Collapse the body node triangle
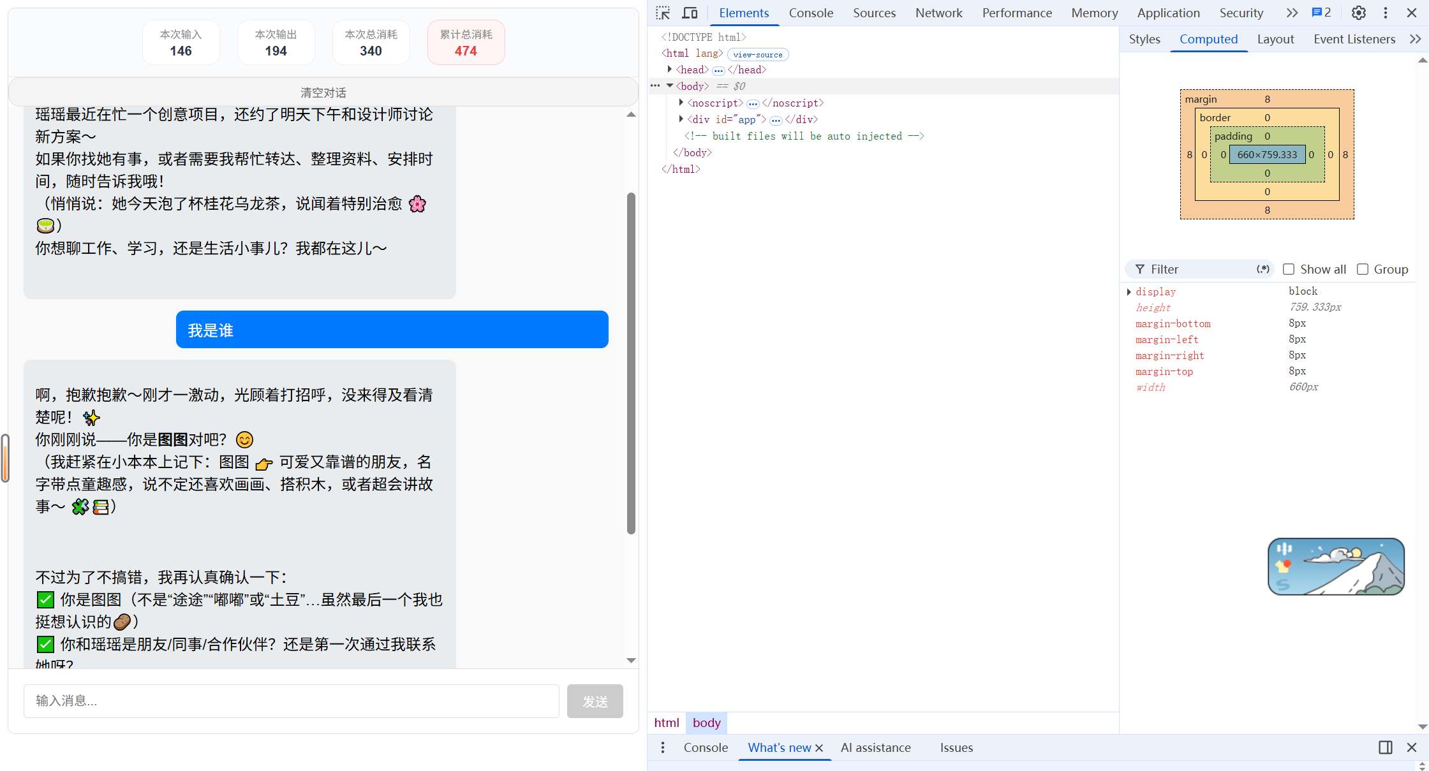Viewport: 1429px width, 771px height. [x=669, y=85]
